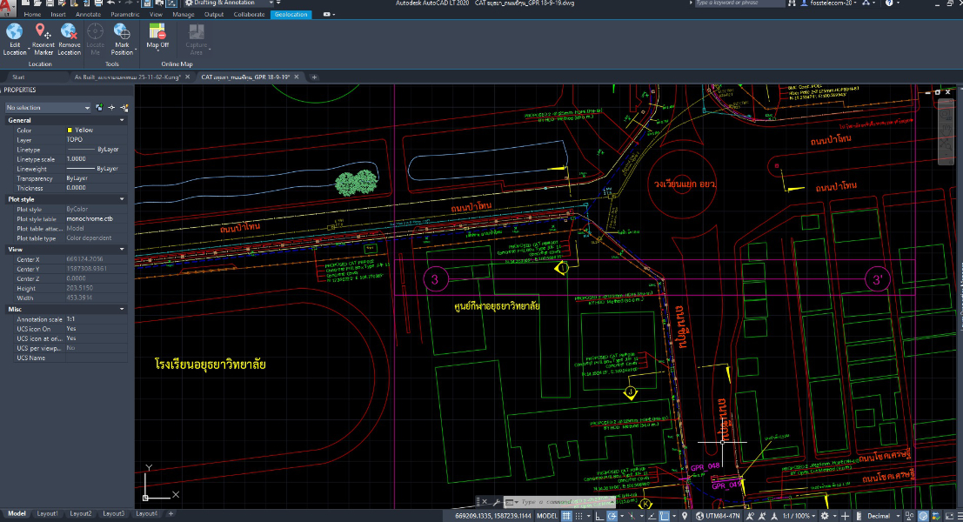963x522 pixels.
Task: Click the Reorient Marker tool
Action: pyautogui.click(x=43, y=39)
